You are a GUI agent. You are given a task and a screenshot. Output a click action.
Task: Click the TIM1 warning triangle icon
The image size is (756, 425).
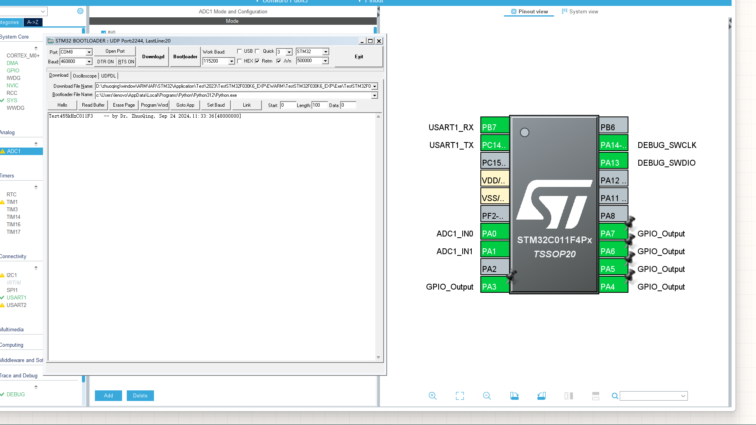(2, 202)
